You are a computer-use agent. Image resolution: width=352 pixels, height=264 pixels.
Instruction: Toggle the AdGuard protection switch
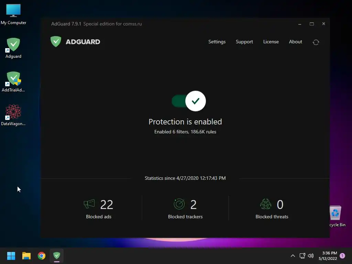[x=189, y=101]
